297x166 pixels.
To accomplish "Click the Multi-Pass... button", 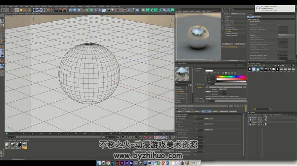I will [x=240, y=44].
